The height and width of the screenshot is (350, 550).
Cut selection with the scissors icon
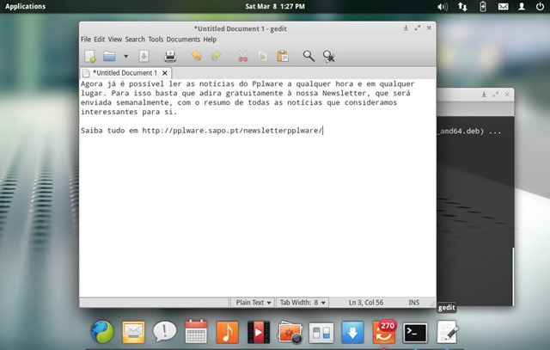[242, 56]
